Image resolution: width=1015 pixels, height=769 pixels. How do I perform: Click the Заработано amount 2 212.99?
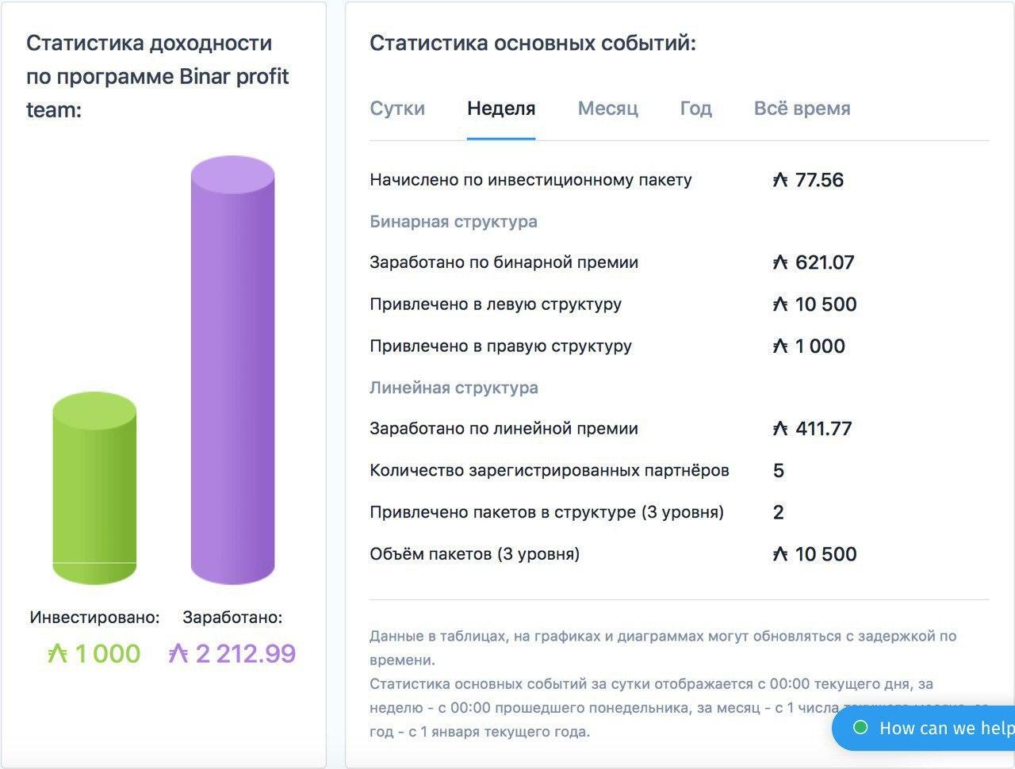[245, 654]
